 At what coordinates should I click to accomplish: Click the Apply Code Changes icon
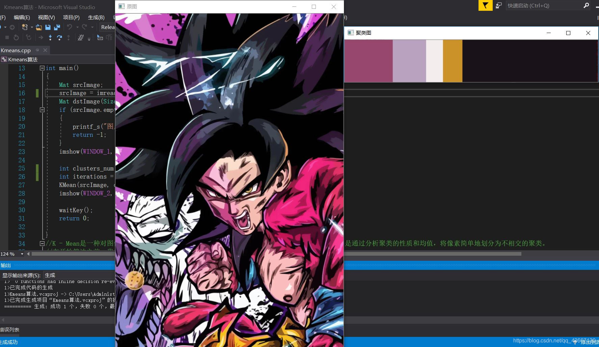(x=29, y=37)
